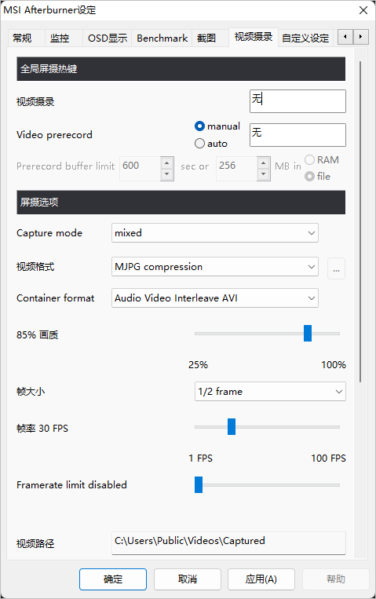
Task: Adjust the 85% 画质 quality slider
Action: point(308,334)
